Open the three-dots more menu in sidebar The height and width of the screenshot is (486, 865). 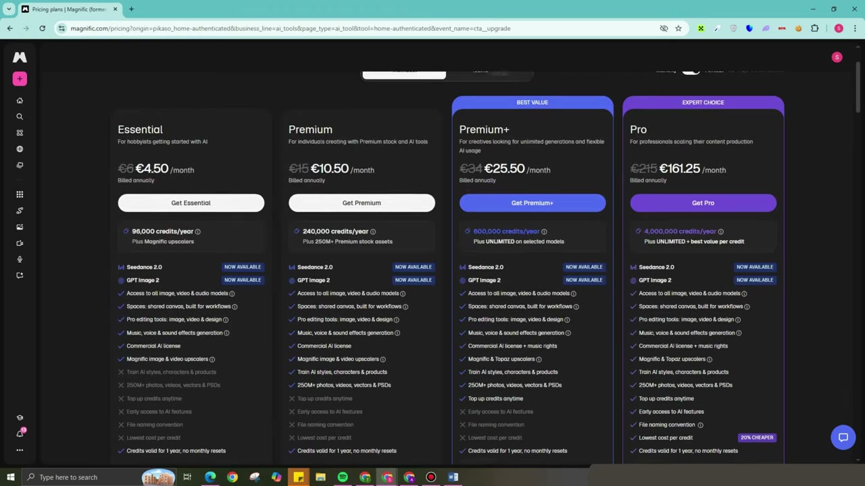20,450
